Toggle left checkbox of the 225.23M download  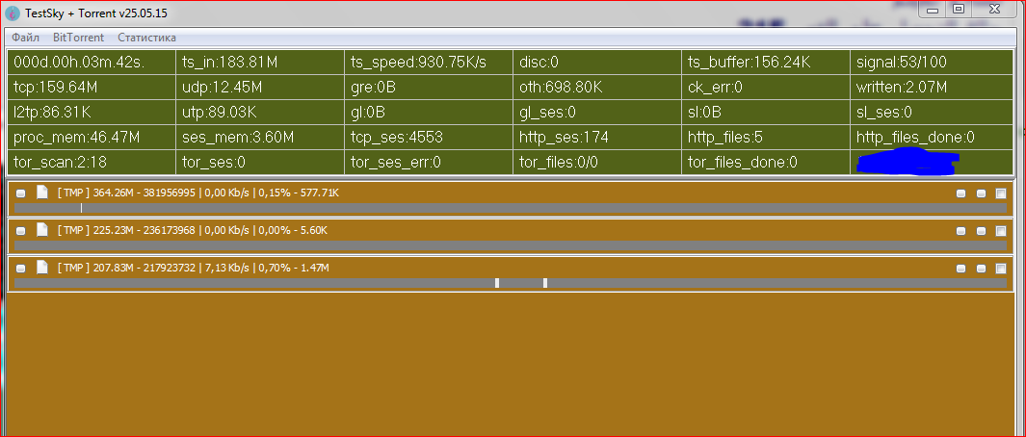click(21, 231)
